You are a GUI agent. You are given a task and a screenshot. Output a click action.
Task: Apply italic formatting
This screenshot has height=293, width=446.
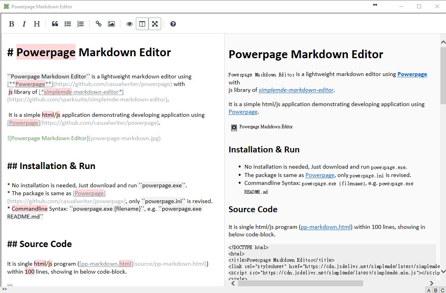tap(24, 24)
